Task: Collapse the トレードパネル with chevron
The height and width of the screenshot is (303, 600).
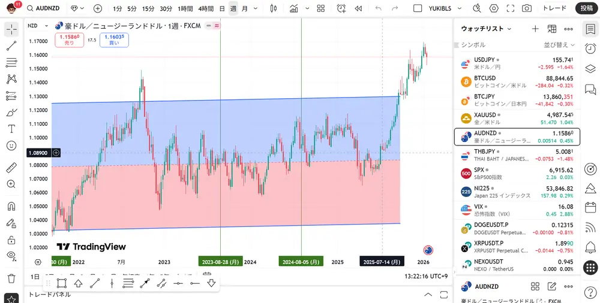Action: 428,295
